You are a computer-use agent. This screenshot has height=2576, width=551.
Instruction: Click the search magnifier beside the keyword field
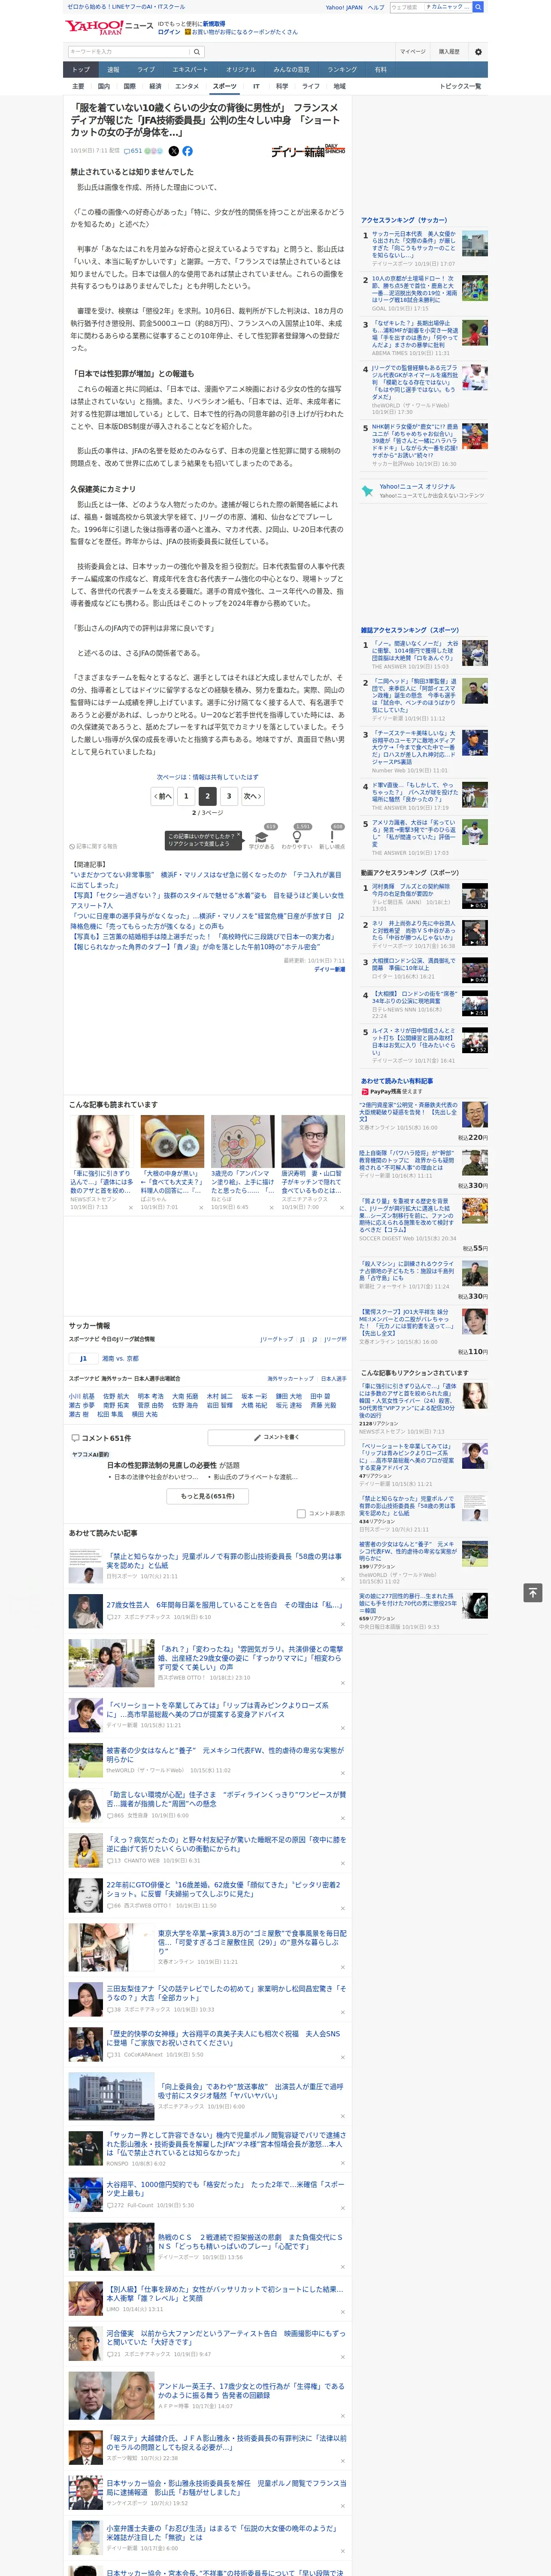197,51
